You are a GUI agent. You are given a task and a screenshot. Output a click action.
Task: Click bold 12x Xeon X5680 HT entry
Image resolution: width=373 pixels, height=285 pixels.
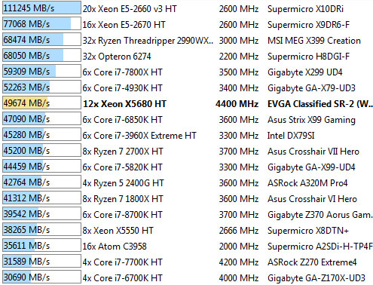click(x=124, y=104)
